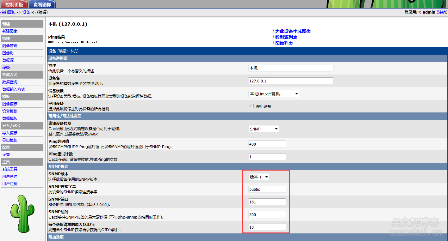Open the 数据源列表 link
The height and width of the screenshot is (241, 448).
coord(286,37)
